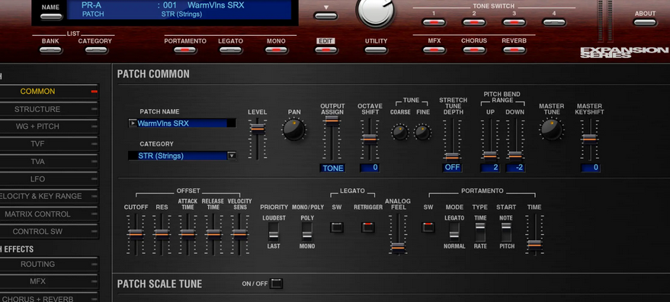The height and width of the screenshot is (302, 670).
Task: Click the COARSE tune knob
Action: (400, 132)
